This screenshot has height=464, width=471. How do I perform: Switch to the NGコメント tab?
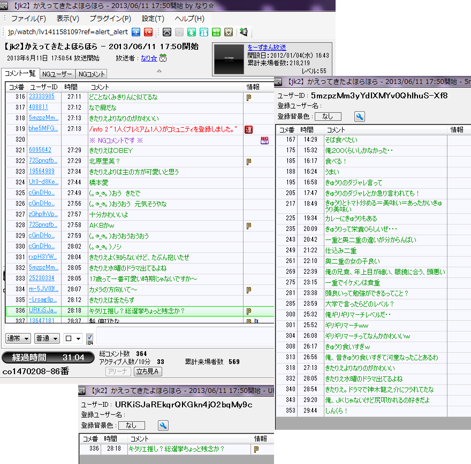pyautogui.click(x=92, y=74)
